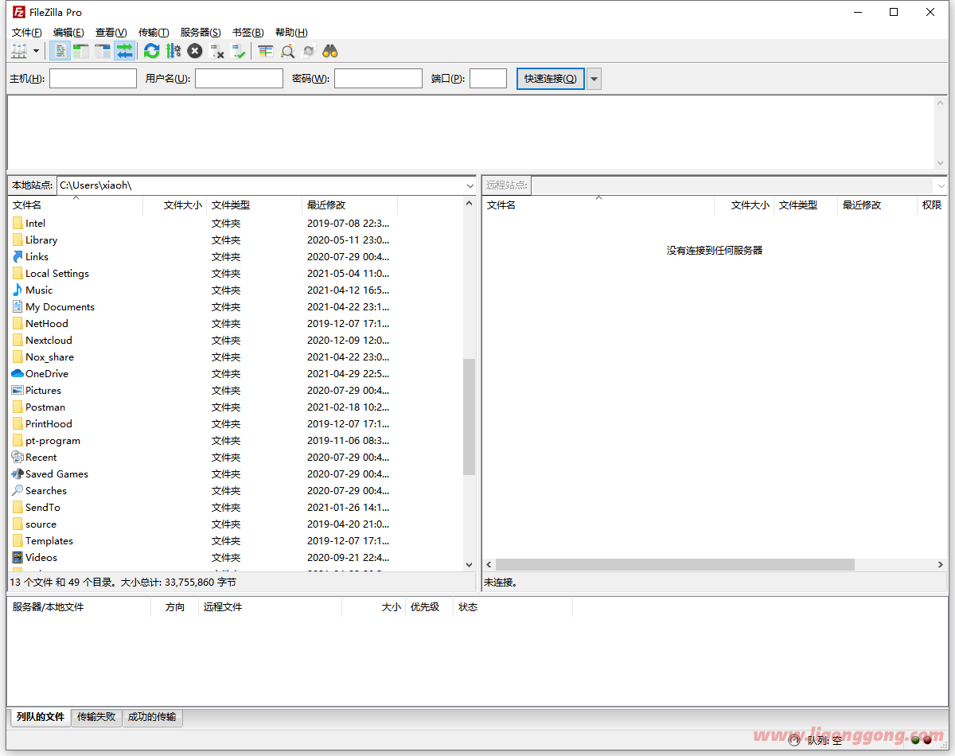Sort local files by 文件名 column
Viewport: 955px width, 756px height.
click(x=76, y=205)
